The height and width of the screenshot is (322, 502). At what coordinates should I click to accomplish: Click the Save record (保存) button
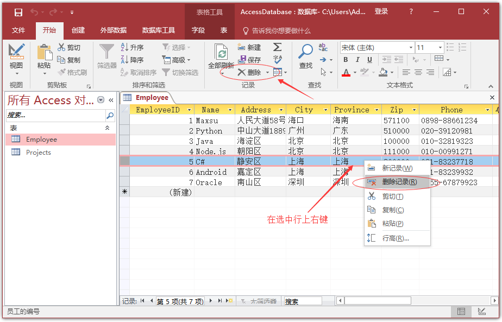click(249, 60)
